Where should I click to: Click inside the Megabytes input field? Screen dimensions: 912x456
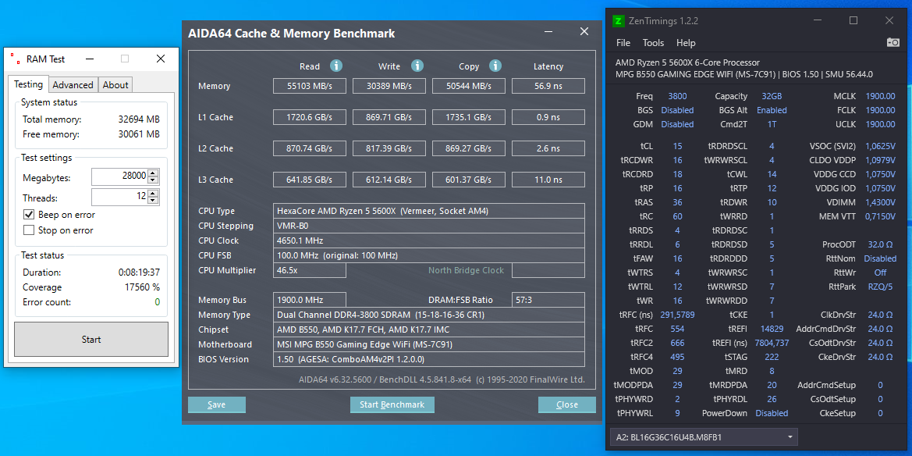click(115, 176)
